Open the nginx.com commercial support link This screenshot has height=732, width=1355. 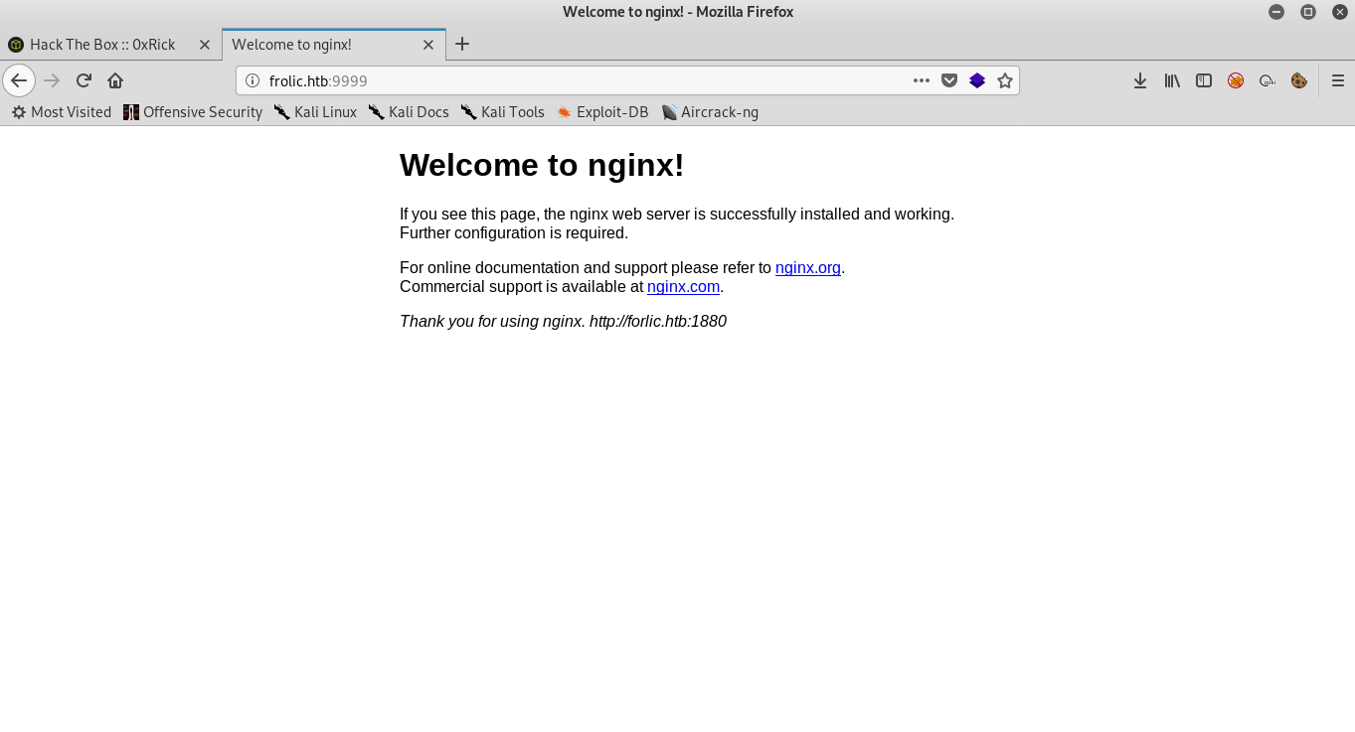[683, 287]
